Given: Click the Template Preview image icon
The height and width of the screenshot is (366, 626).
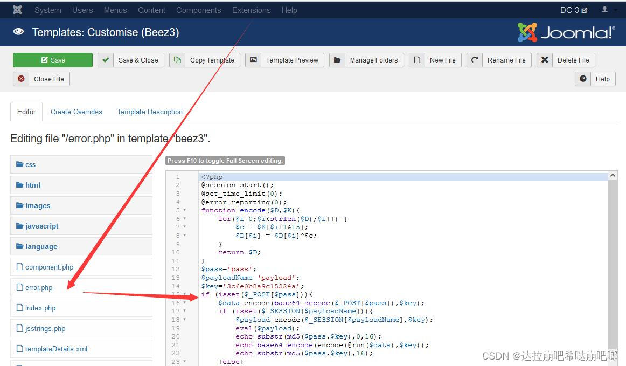Looking at the screenshot, I should 253,60.
